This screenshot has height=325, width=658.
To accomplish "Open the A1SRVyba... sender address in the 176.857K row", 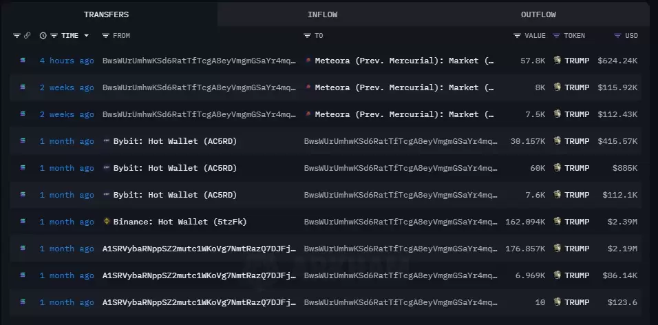I will point(199,249).
